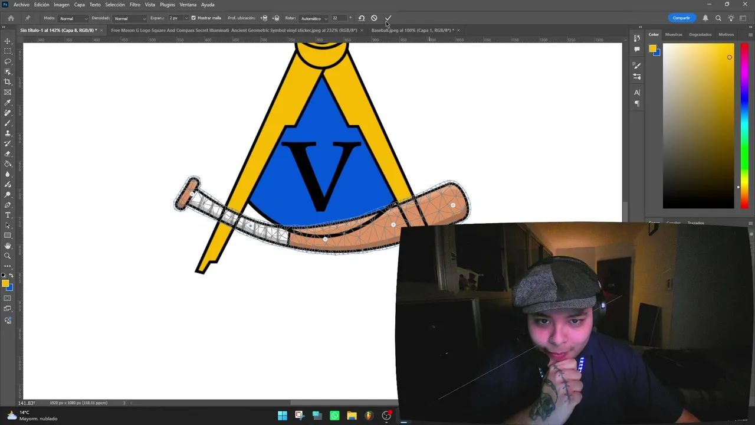The height and width of the screenshot is (425, 755).
Task: Toggle the Mostrar malla checkbox
Action: 193,18
